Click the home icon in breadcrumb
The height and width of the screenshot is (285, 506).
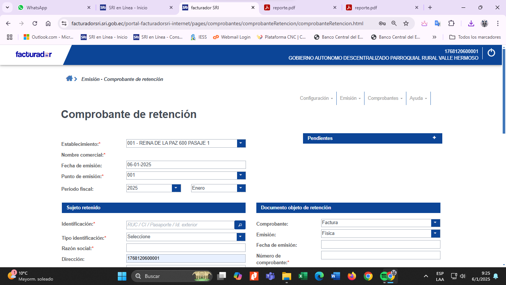(x=69, y=78)
